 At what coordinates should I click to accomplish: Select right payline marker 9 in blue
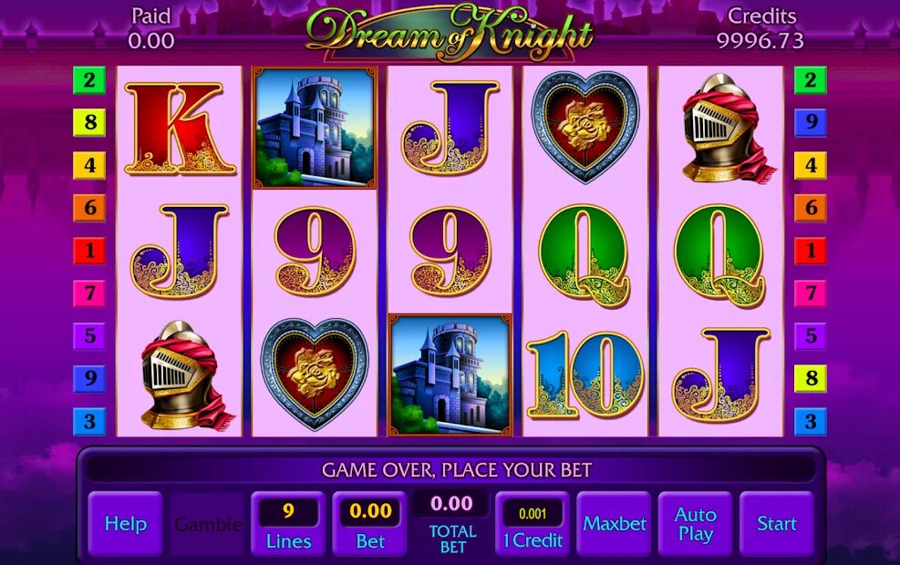click(810, 122)
